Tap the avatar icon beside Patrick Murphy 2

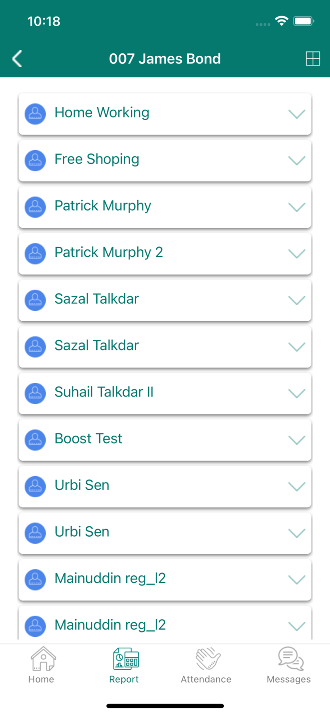tap(35, 254)
